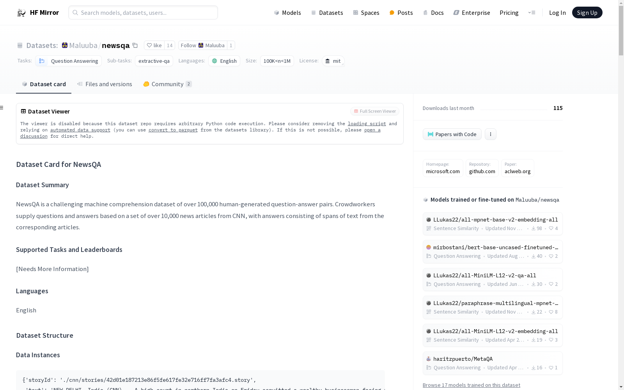Viewport: 624px width, 390px height.
Task: Click the Supported Tasks and Leaderboards heading
Action: [69, 250]
